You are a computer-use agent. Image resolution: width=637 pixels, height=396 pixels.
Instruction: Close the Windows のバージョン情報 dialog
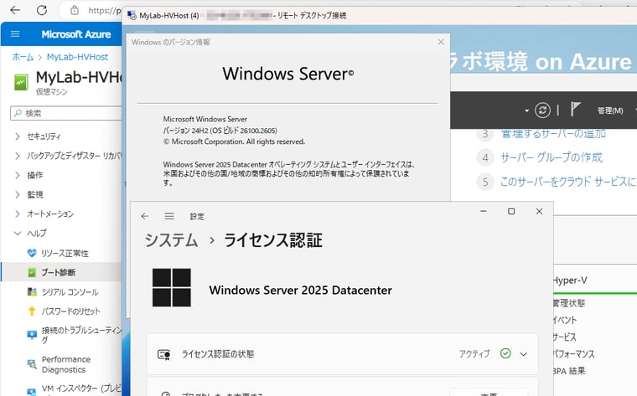(441, 42)
